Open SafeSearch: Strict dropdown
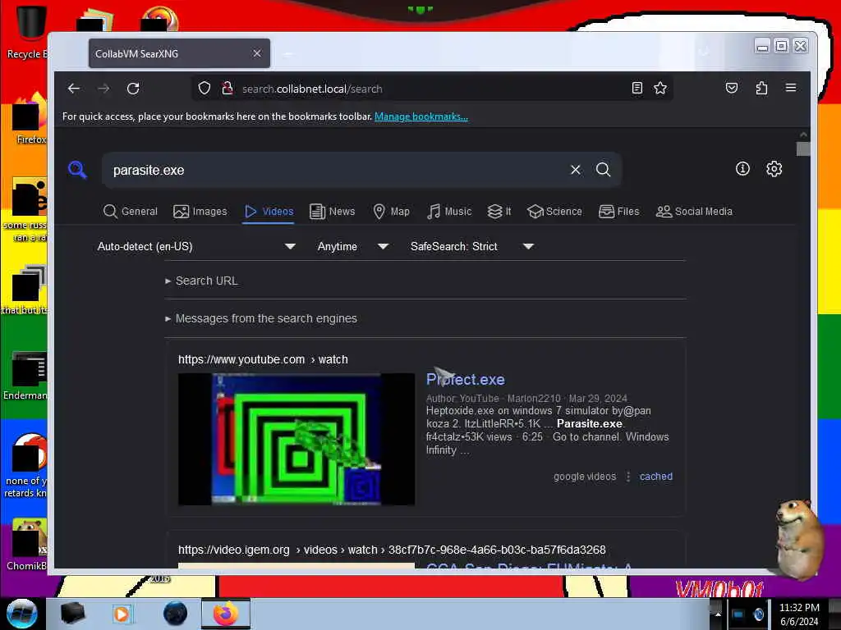Screen dimensions: 841x630 pos(471,246)
